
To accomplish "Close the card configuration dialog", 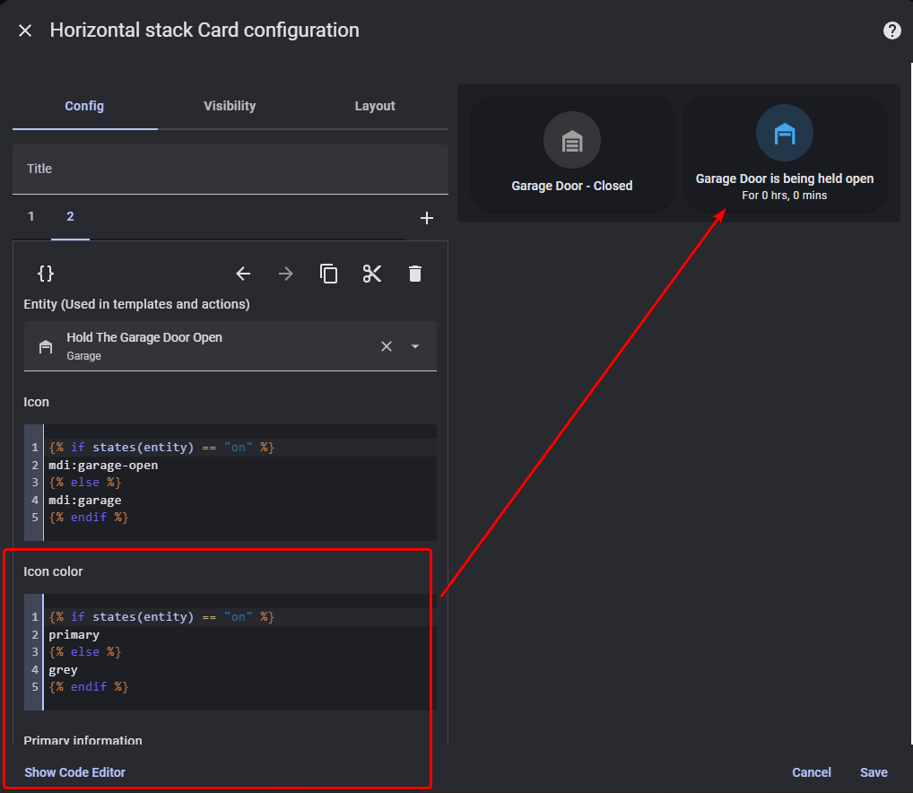I will pos(25,30).
